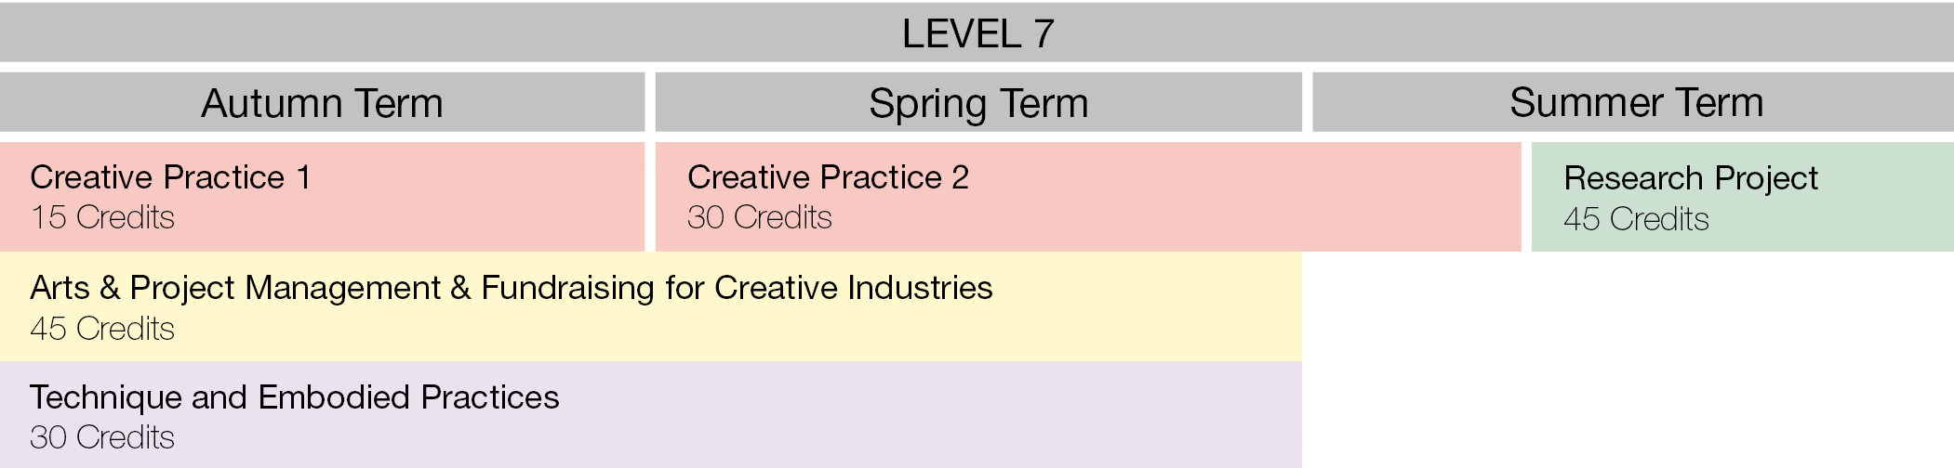Click 45 Credits under Research Project
The width and height of the screenshot is (1954, 468).
(1635, 219)
